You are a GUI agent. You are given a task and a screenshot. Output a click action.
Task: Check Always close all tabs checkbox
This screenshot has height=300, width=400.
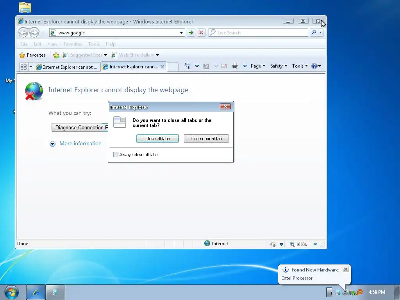pyautogui.click(x=116, y=155)
